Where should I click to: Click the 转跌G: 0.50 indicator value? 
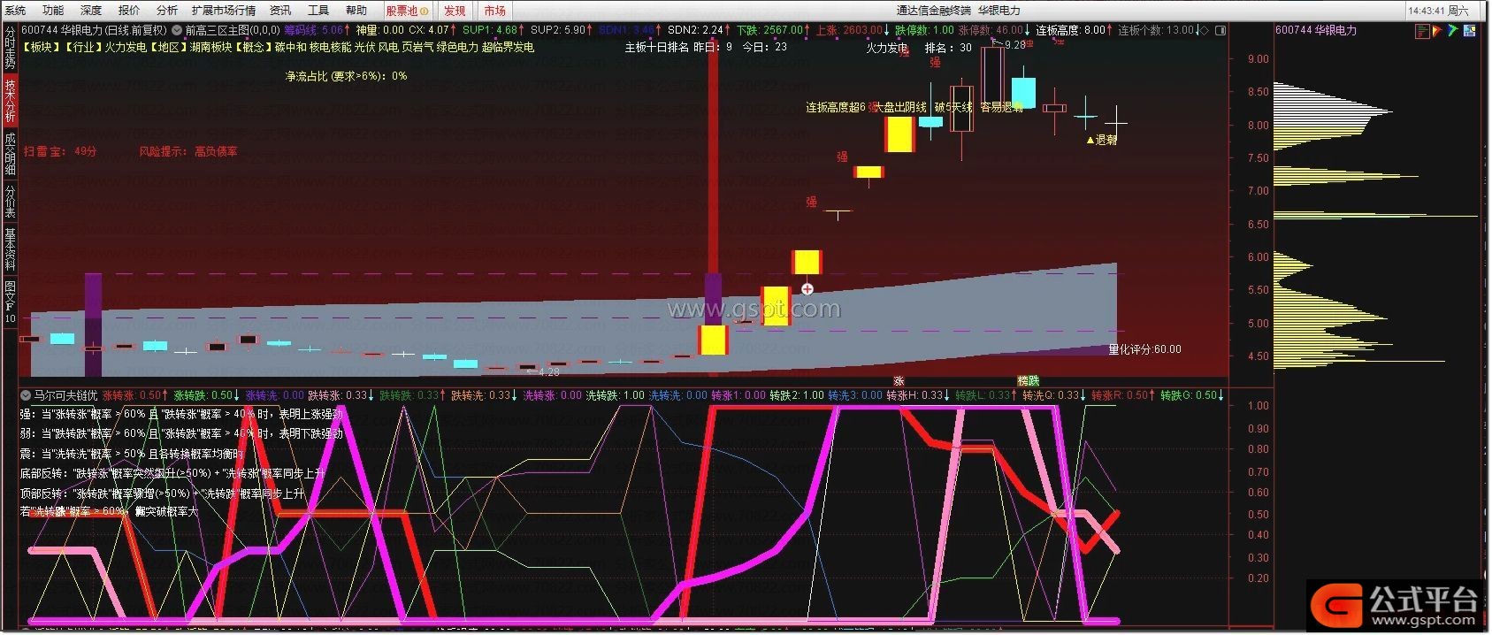1192,395
